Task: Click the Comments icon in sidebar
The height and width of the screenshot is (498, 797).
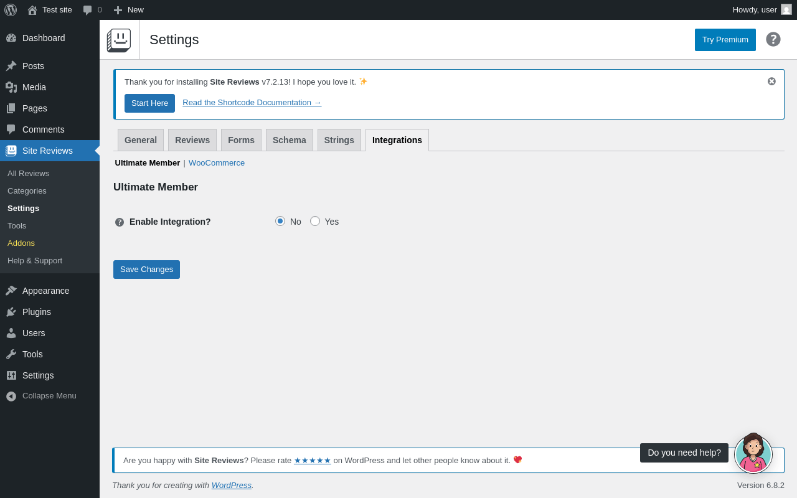Action: (11, 129)
